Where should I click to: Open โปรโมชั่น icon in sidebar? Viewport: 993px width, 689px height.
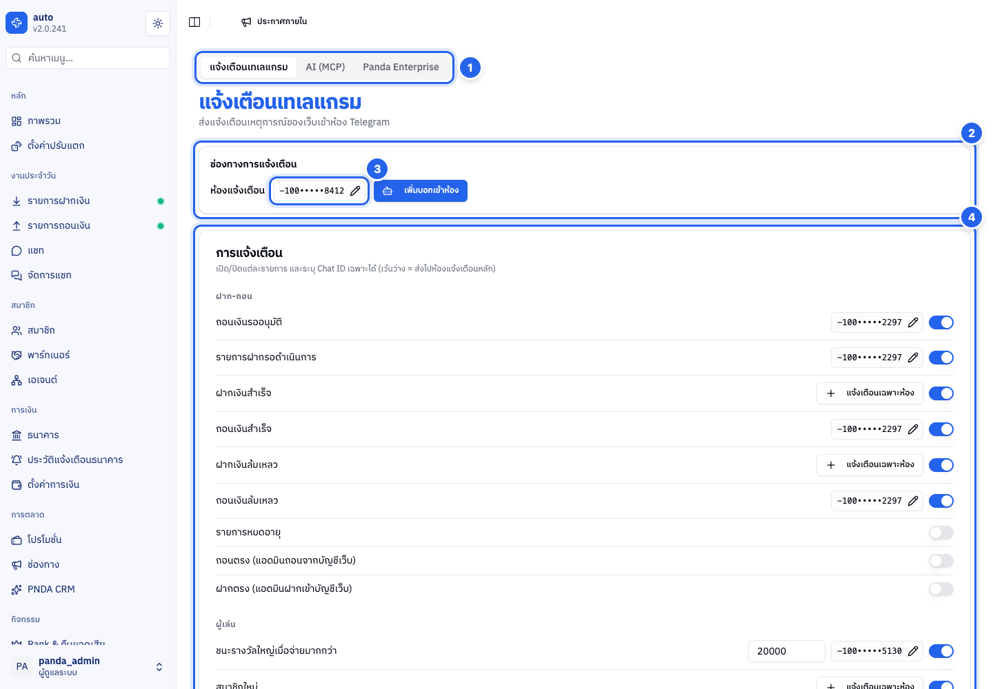click(x=17, y=540)
